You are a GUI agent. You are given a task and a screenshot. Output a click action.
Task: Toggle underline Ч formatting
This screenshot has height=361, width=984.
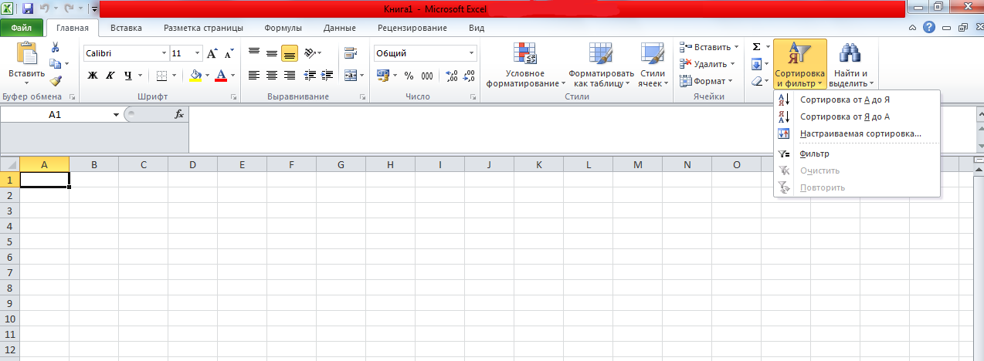127,76
